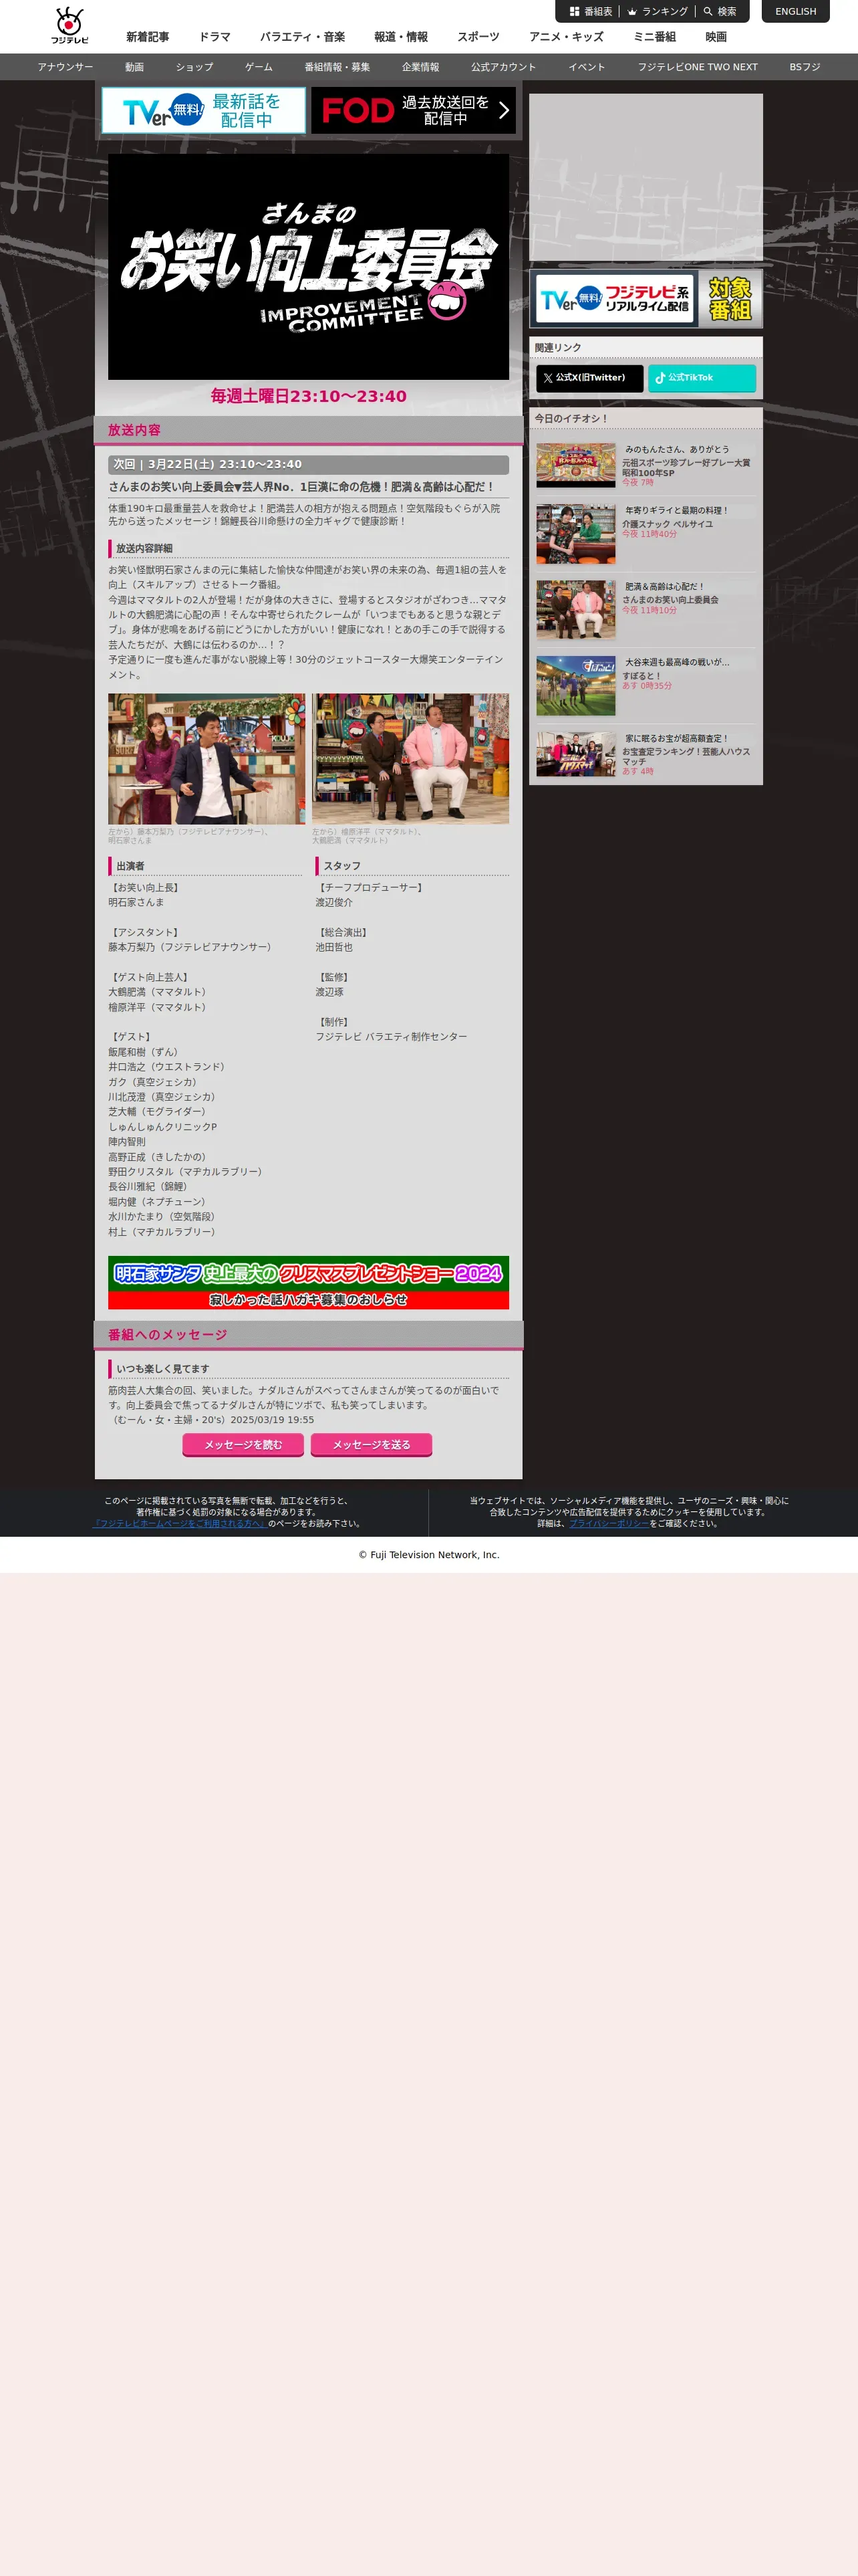Open フジテレビONE TWO NEXT link
858x2576 pixels.
coord(697,67)
